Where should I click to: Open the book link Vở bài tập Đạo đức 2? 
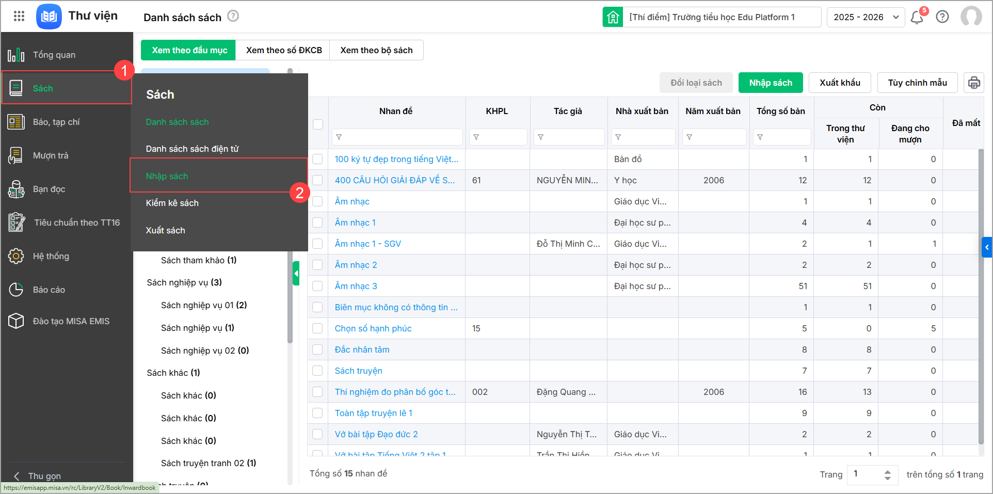click(376, 434)
